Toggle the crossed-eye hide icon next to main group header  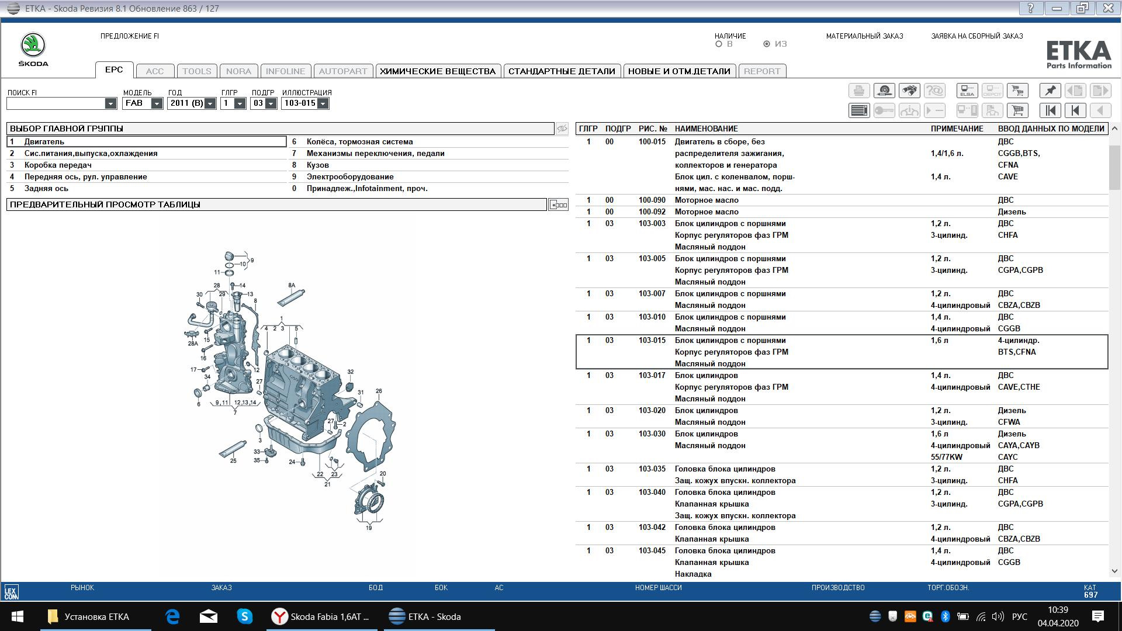(562, 129)
